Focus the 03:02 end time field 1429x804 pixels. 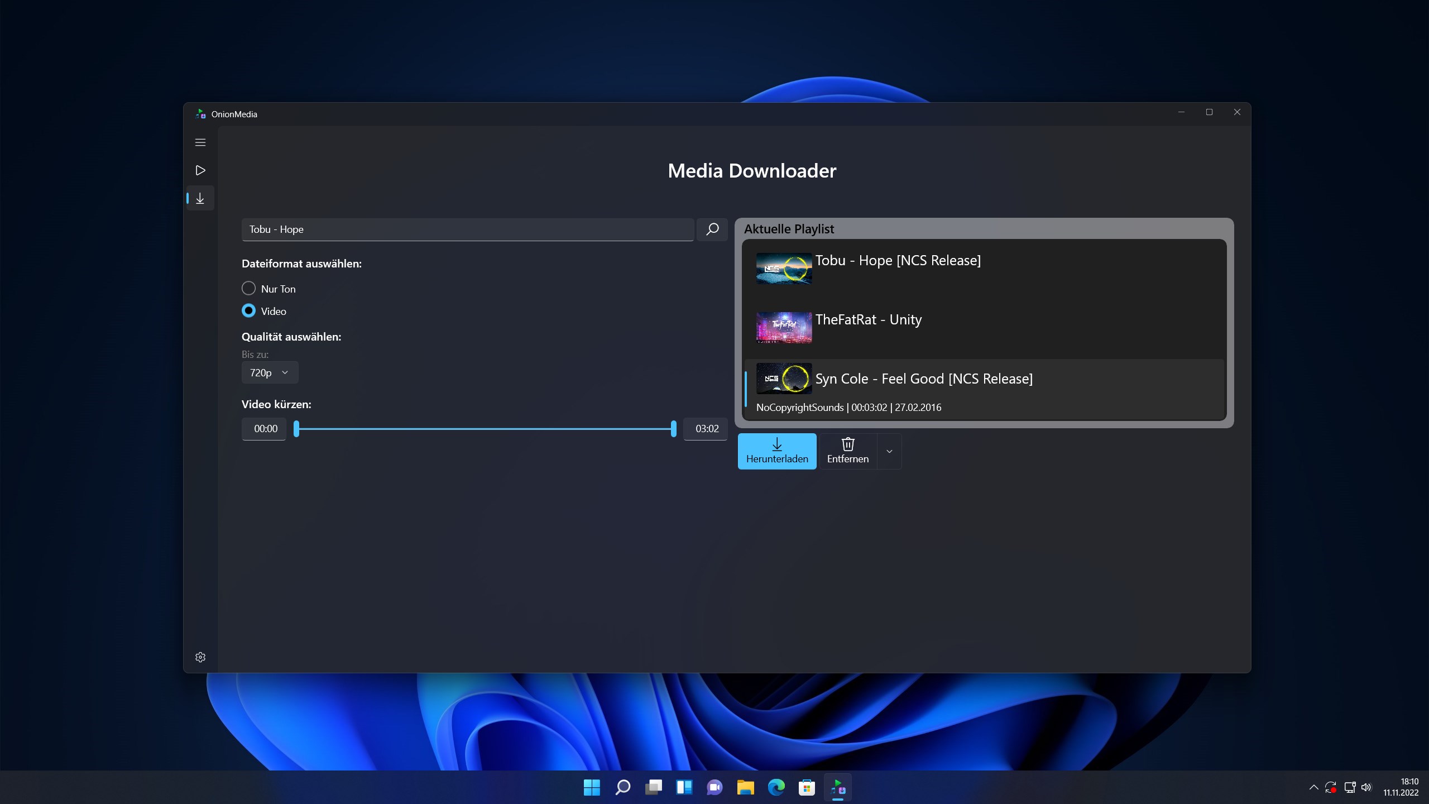pyautogui.click(x=706, y=429)
